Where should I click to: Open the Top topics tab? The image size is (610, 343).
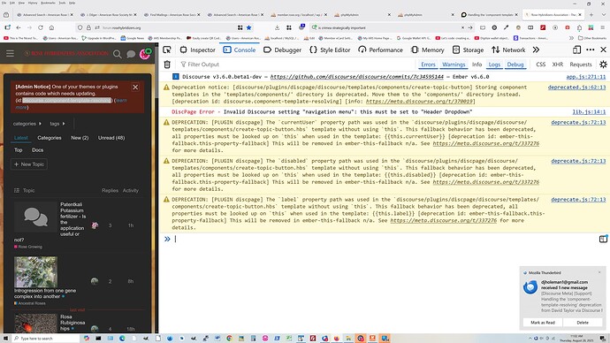[19, 150]
